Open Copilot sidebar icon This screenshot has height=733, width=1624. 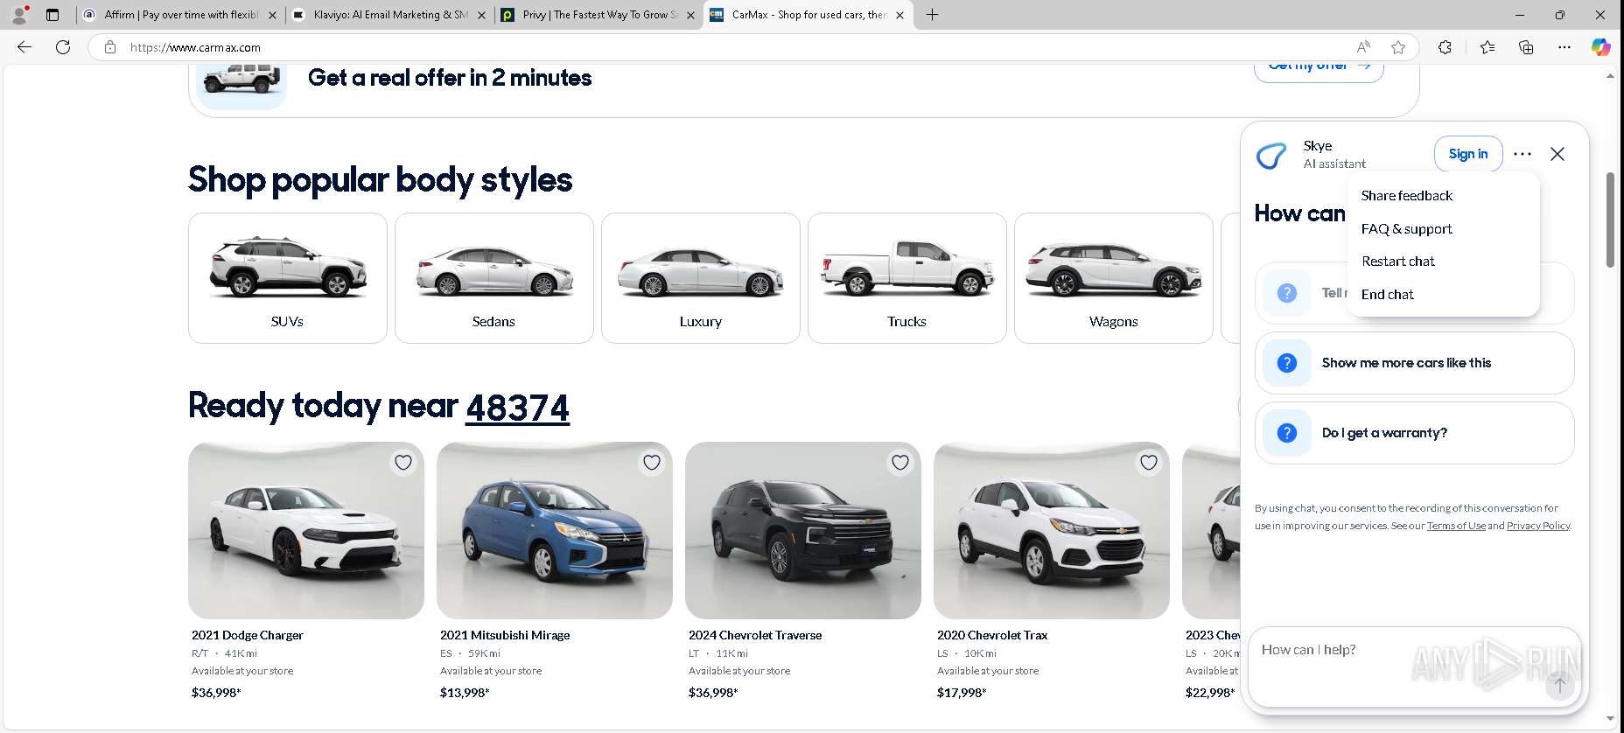1600,47
